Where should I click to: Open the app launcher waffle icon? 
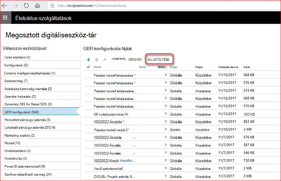[5, 18]
